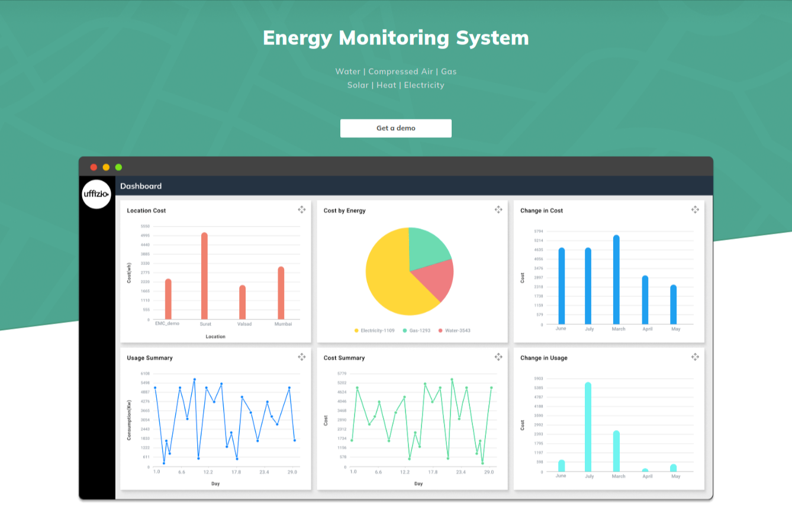Click the green window maximize dot

pyautogui.click(x=118, y=167)
